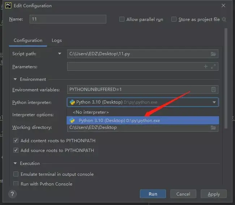Viewport: 235px width, 205px height.
Task: Add a parameter macro with plus icon
Action: (x=206, y=66)
